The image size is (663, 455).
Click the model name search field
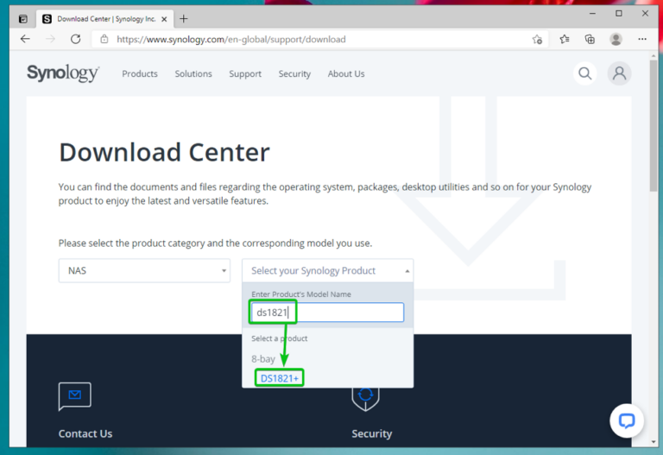point(327,313)
